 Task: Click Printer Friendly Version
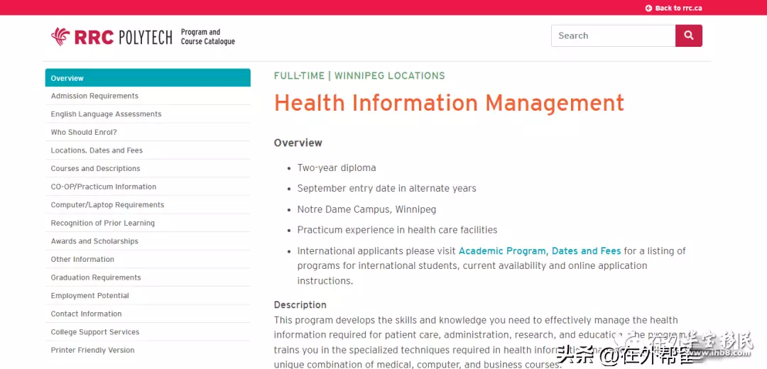[x=92, y=350]
